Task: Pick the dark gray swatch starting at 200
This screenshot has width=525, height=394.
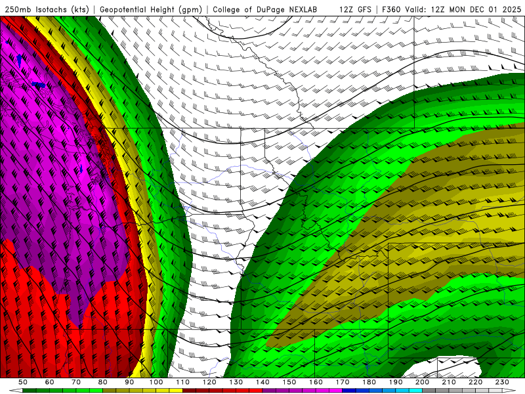Action: coord(429,390)
